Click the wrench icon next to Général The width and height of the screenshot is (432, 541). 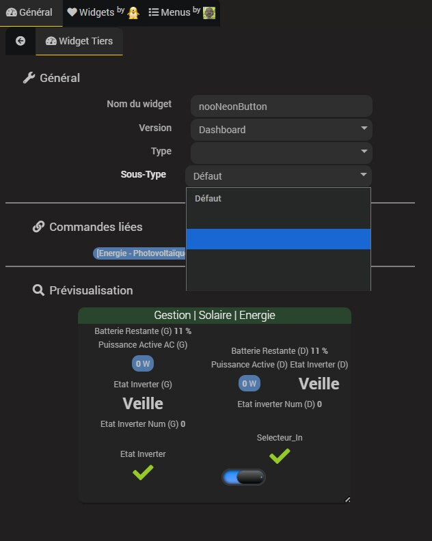(x=29, y=78)
